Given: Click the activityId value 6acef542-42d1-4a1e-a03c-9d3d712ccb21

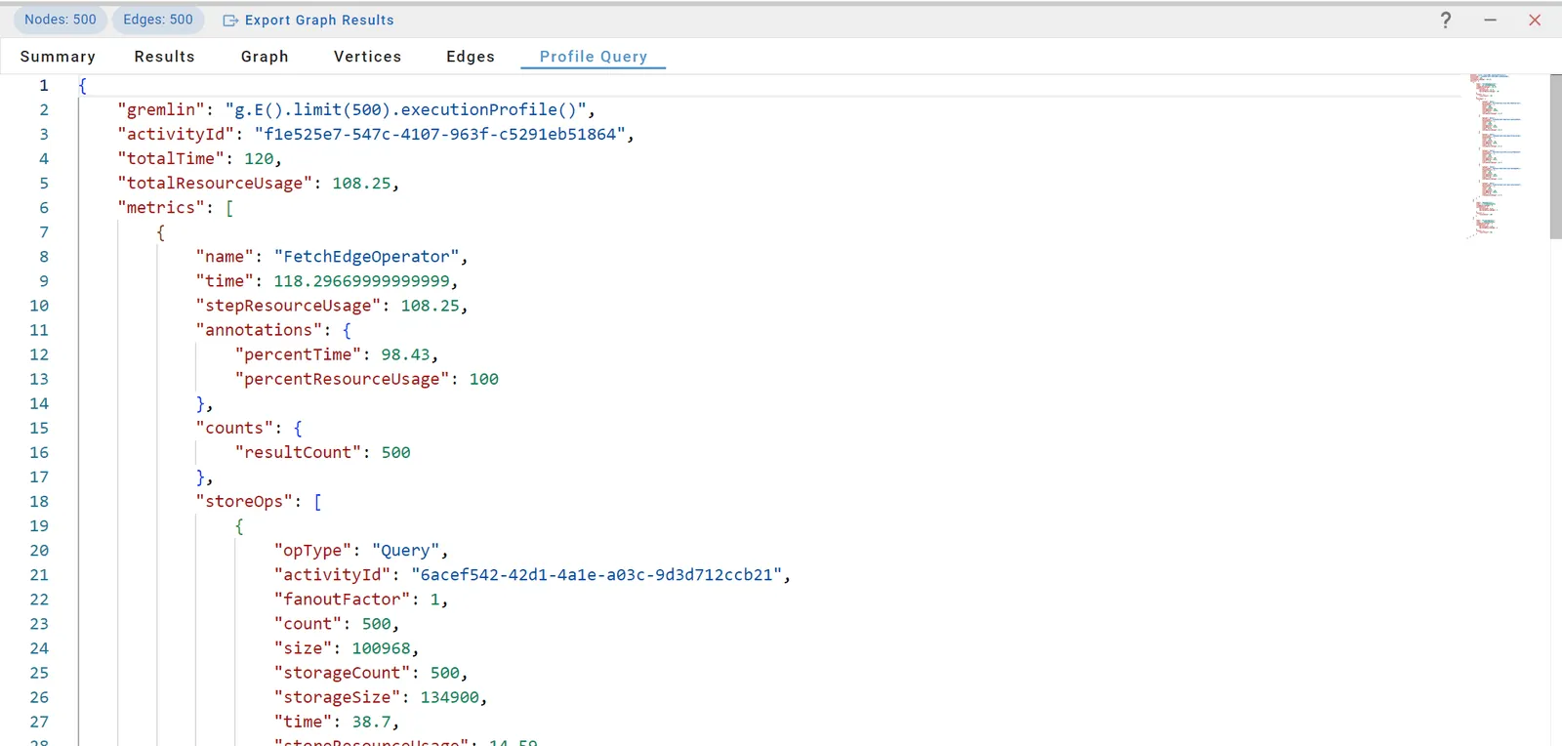Looking at the screenshot, I should point(596,574).
